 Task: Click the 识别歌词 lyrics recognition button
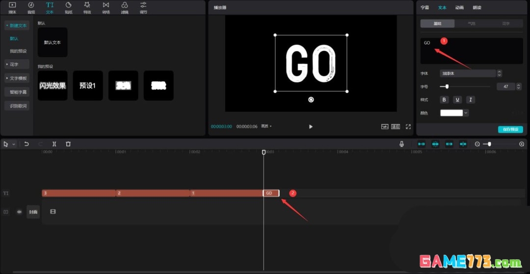(19, 106)
